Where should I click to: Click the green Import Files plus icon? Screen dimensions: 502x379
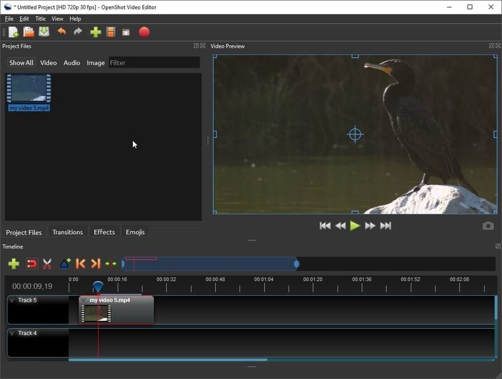point(95,32)
